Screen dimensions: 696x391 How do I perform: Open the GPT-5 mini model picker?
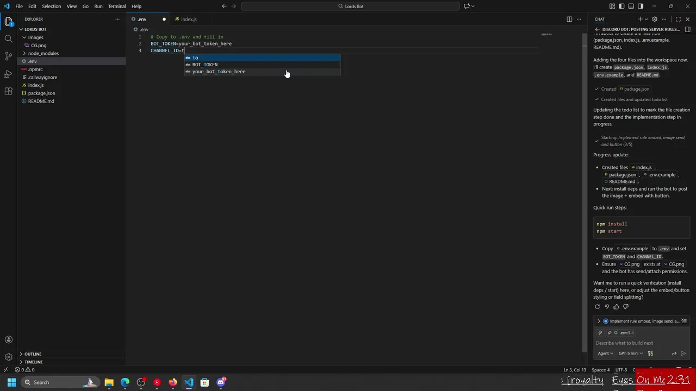pyautogui.click(x=631, y=354)
